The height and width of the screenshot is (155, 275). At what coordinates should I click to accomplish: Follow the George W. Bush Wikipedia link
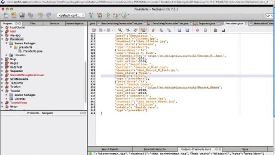(185, 56)
